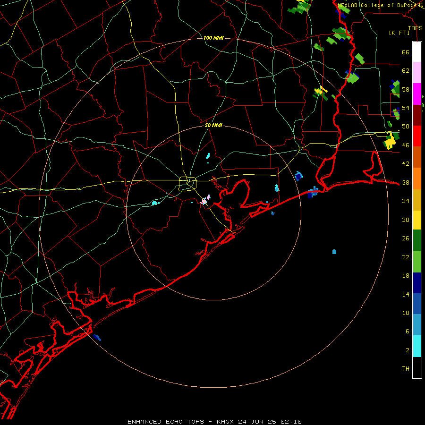Click the 'TH' threshold label
Screen dimensions: 425x425
406,369
